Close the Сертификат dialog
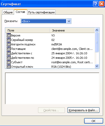Screen dimensions: 105x126 point(102,4)
